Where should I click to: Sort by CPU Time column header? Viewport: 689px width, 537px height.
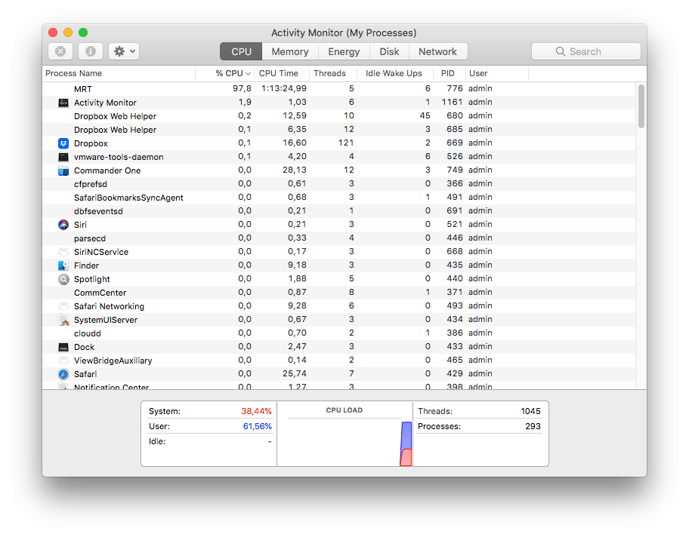click(282, 73)
